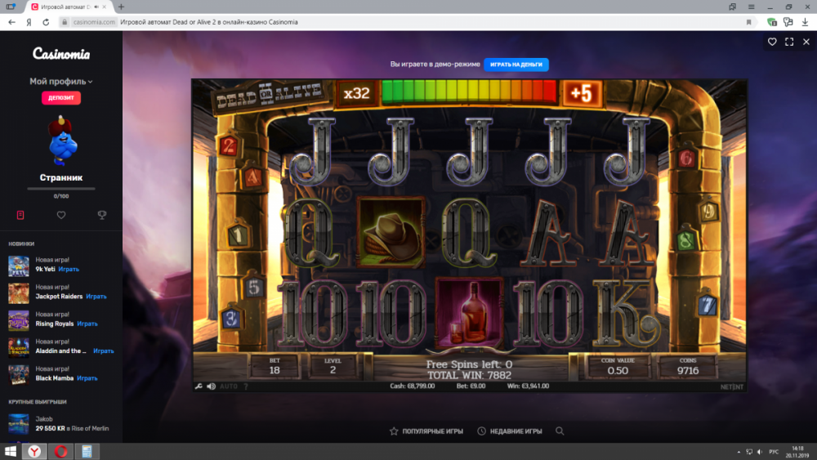Click the profile level progress bar
817x460 pixels.
click(61, 189)
